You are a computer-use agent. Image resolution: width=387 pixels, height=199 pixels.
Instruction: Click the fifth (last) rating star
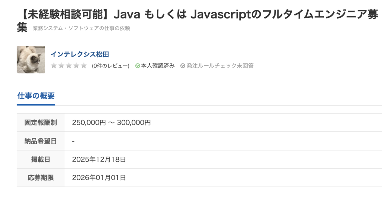[x=84, y=66]
